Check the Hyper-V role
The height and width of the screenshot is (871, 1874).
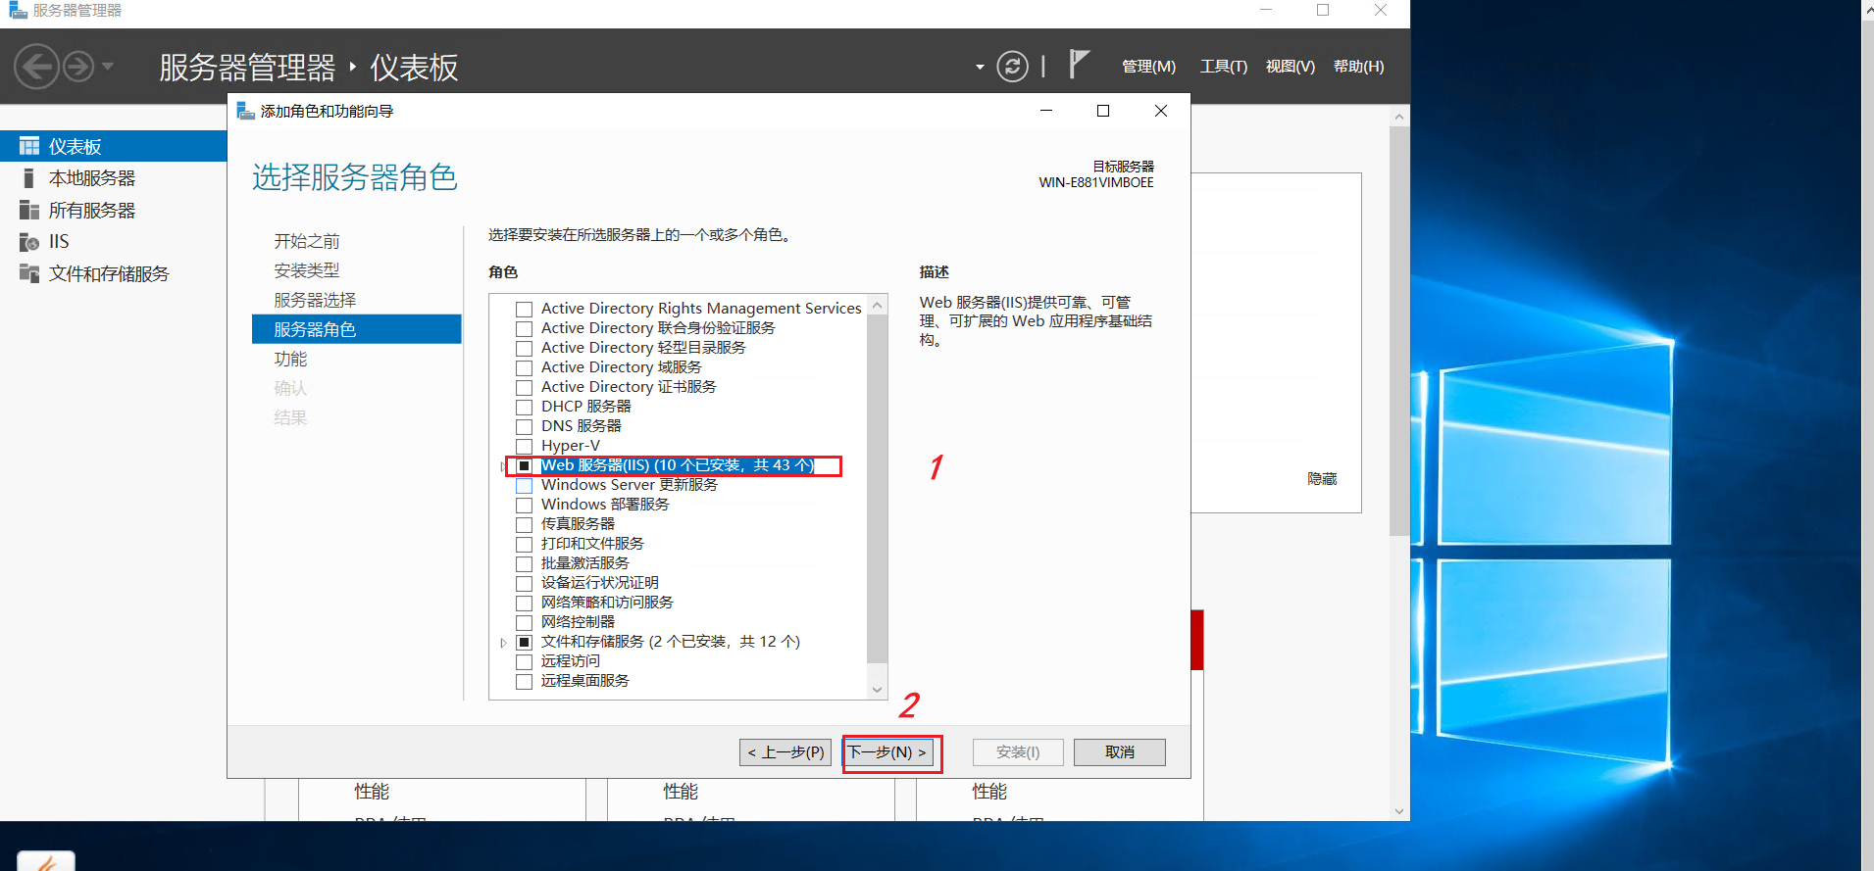pos(525,446)
